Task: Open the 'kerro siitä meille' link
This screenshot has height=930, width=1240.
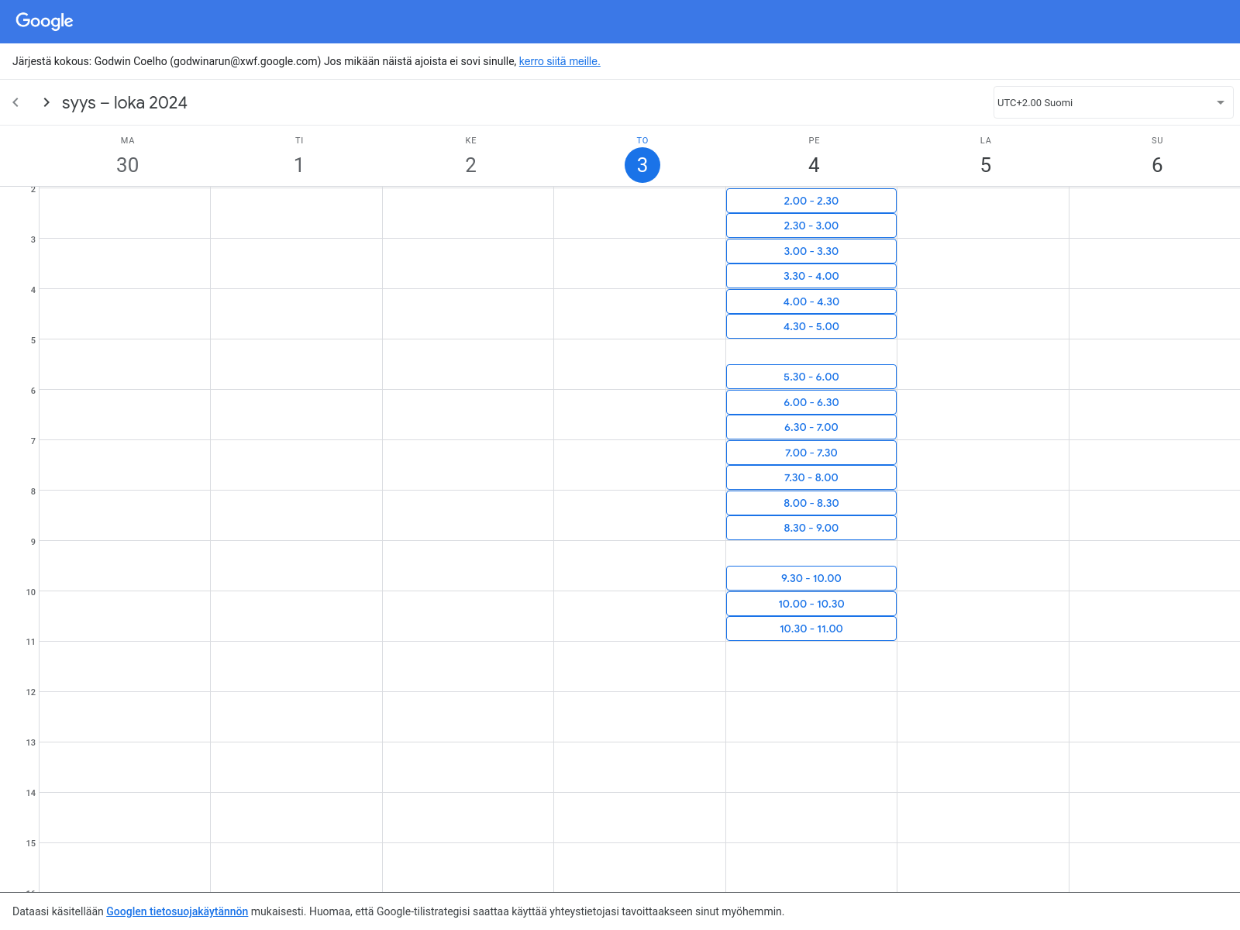Action: (560, 61)
